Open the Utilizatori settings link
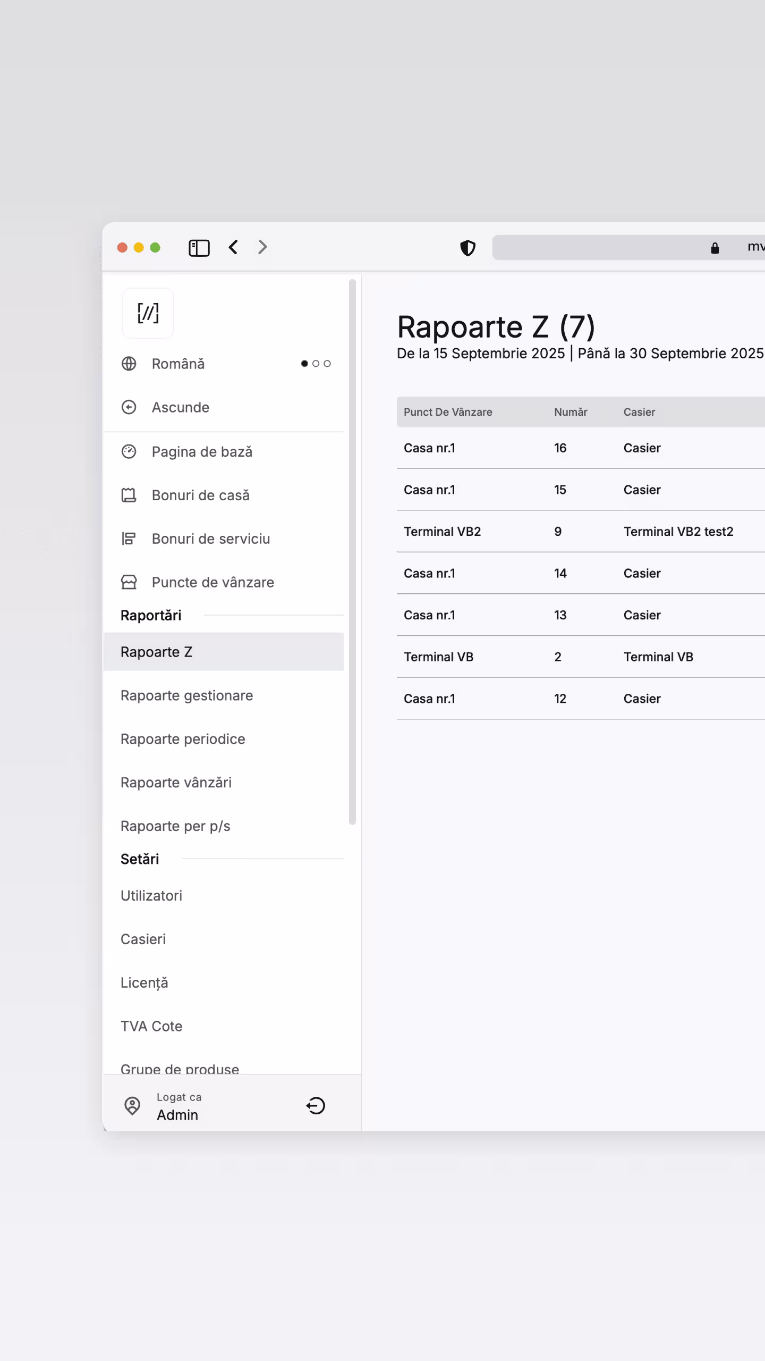765x1361 pixels. pos(151,896)
